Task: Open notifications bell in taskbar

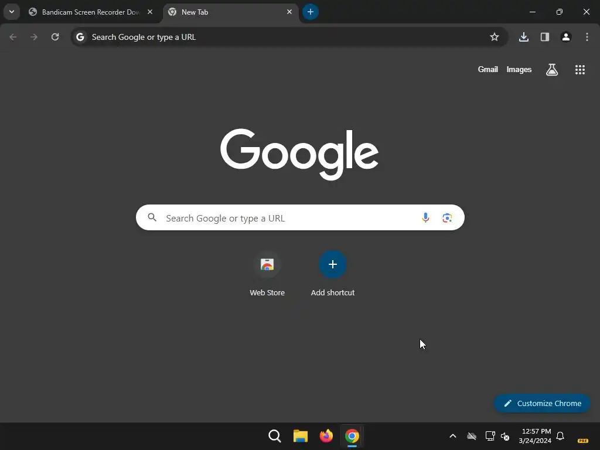Action: tap(560, 436)
